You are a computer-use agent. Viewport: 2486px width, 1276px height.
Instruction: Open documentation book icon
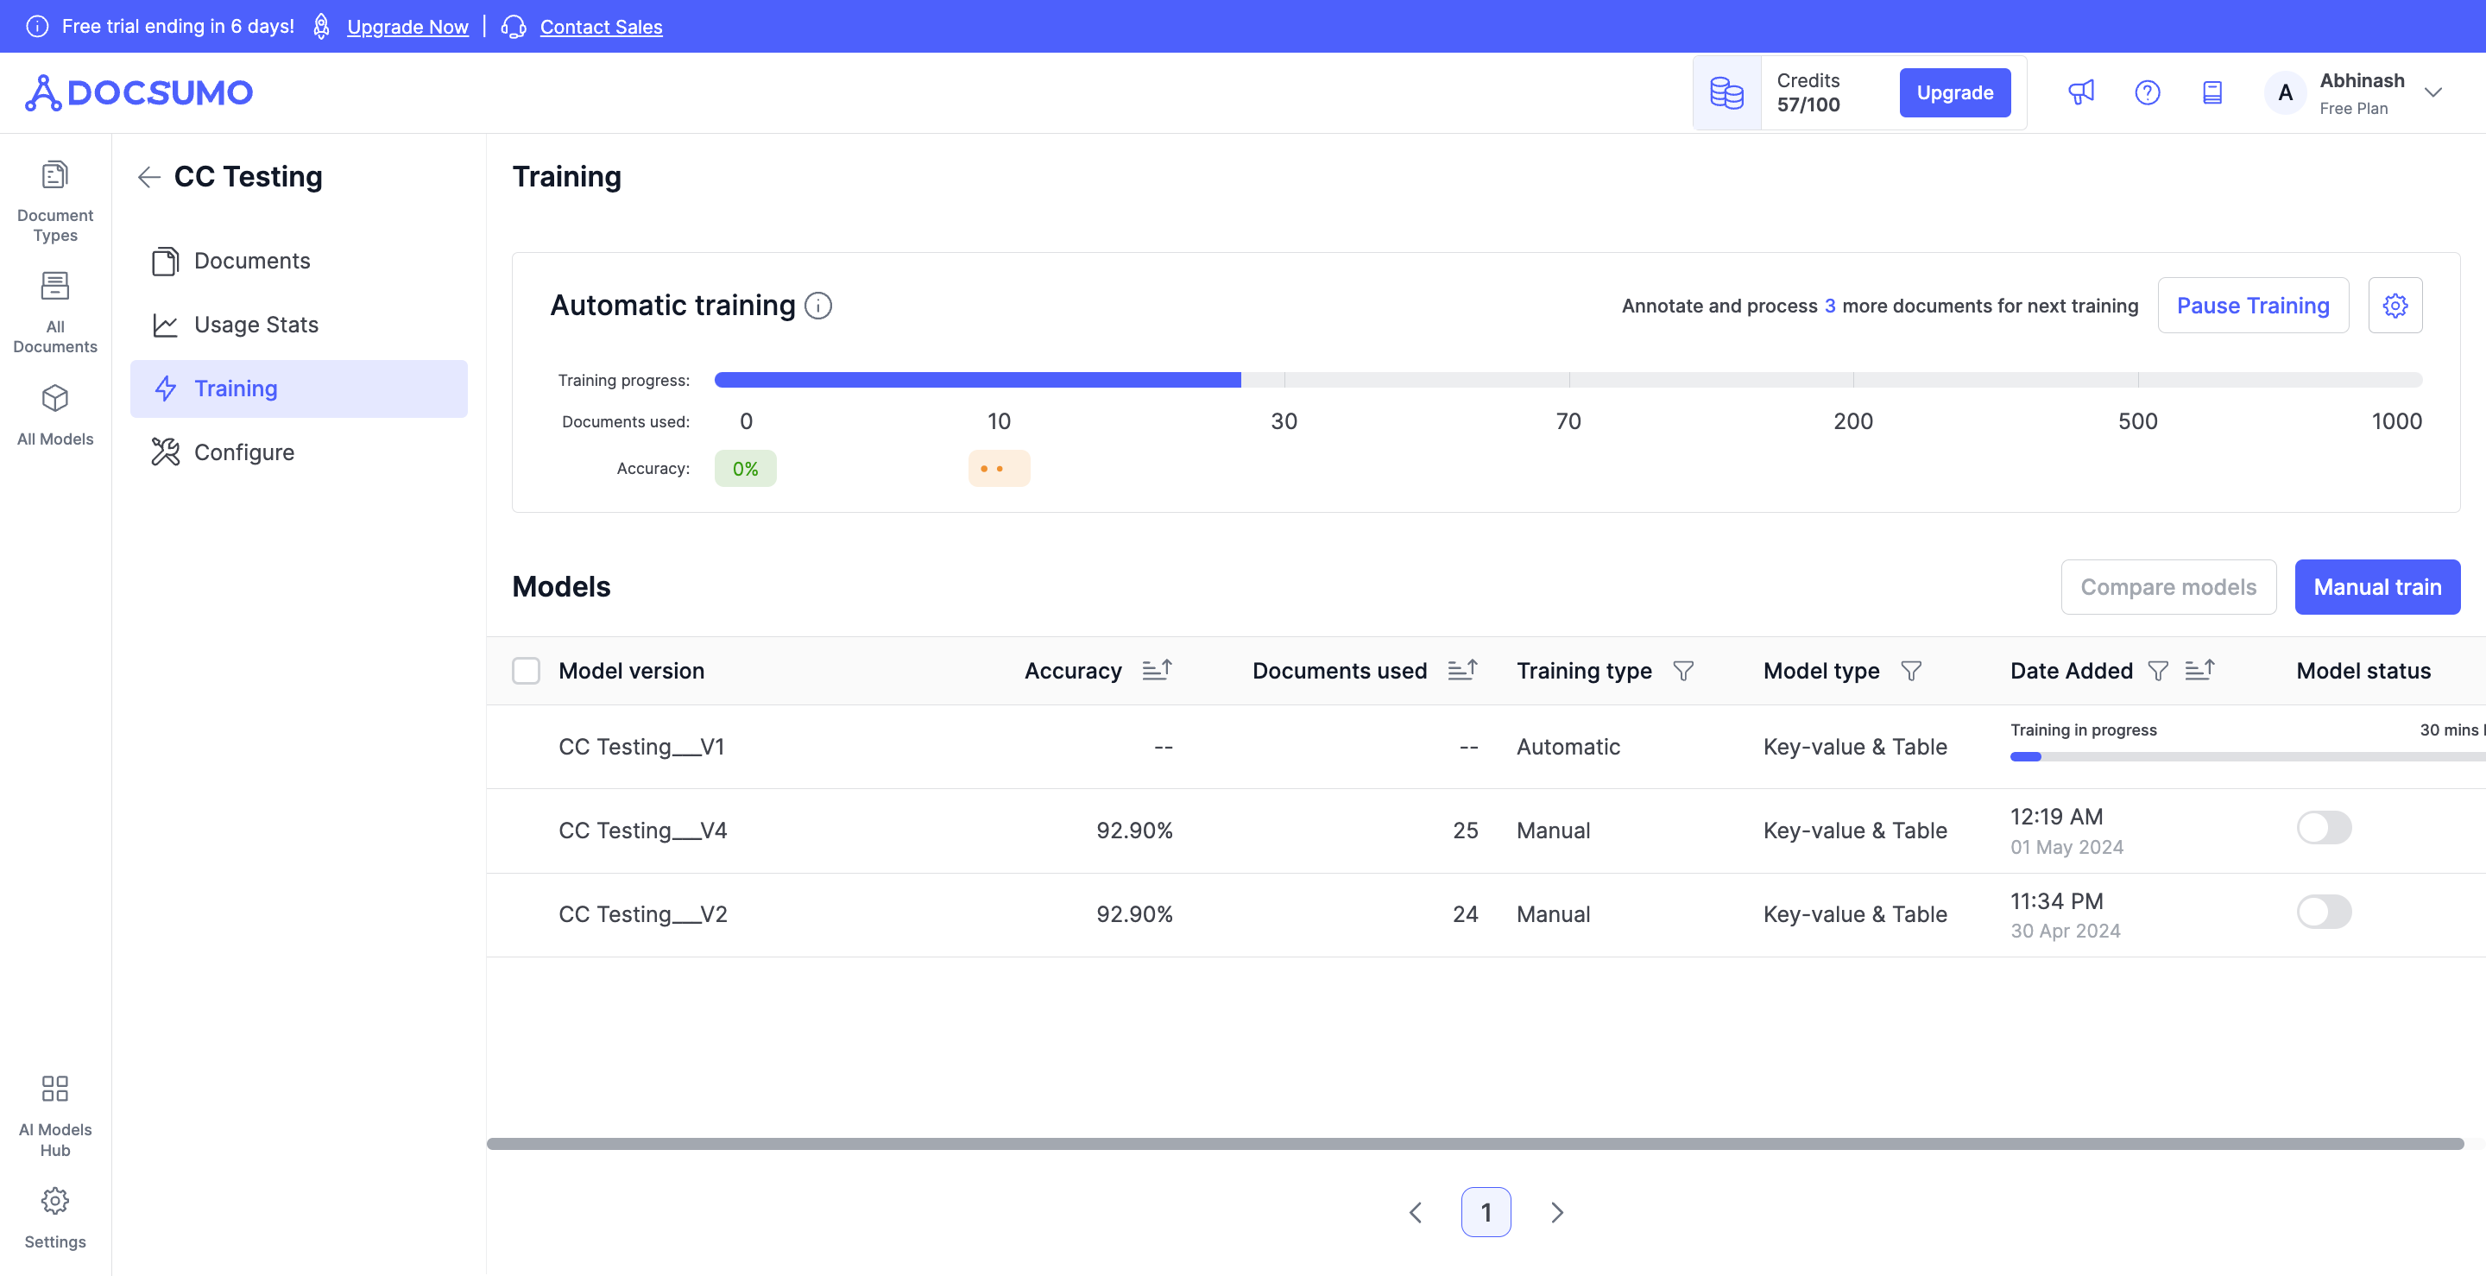coord(2212,92)
